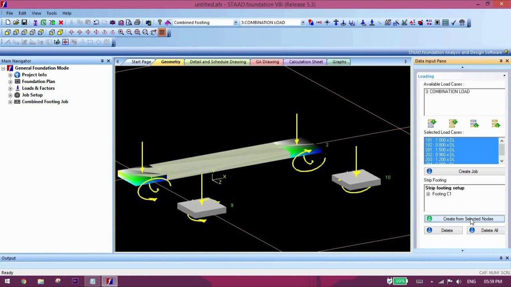Click the red X delete icon

click(61, 23)
